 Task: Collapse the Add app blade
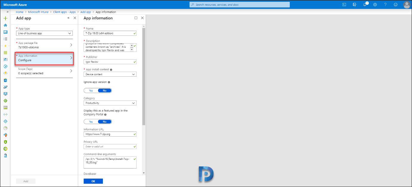(68, 18)
